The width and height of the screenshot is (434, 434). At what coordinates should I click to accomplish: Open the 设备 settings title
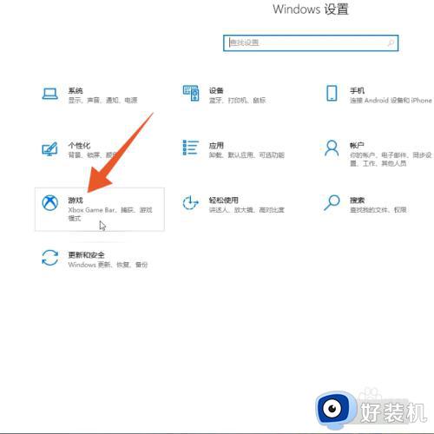[x=216, y=90]
